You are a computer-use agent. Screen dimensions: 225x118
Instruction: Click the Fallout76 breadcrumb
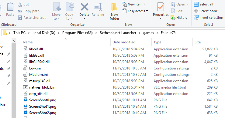pyautogui.click(x=168, y=33)
